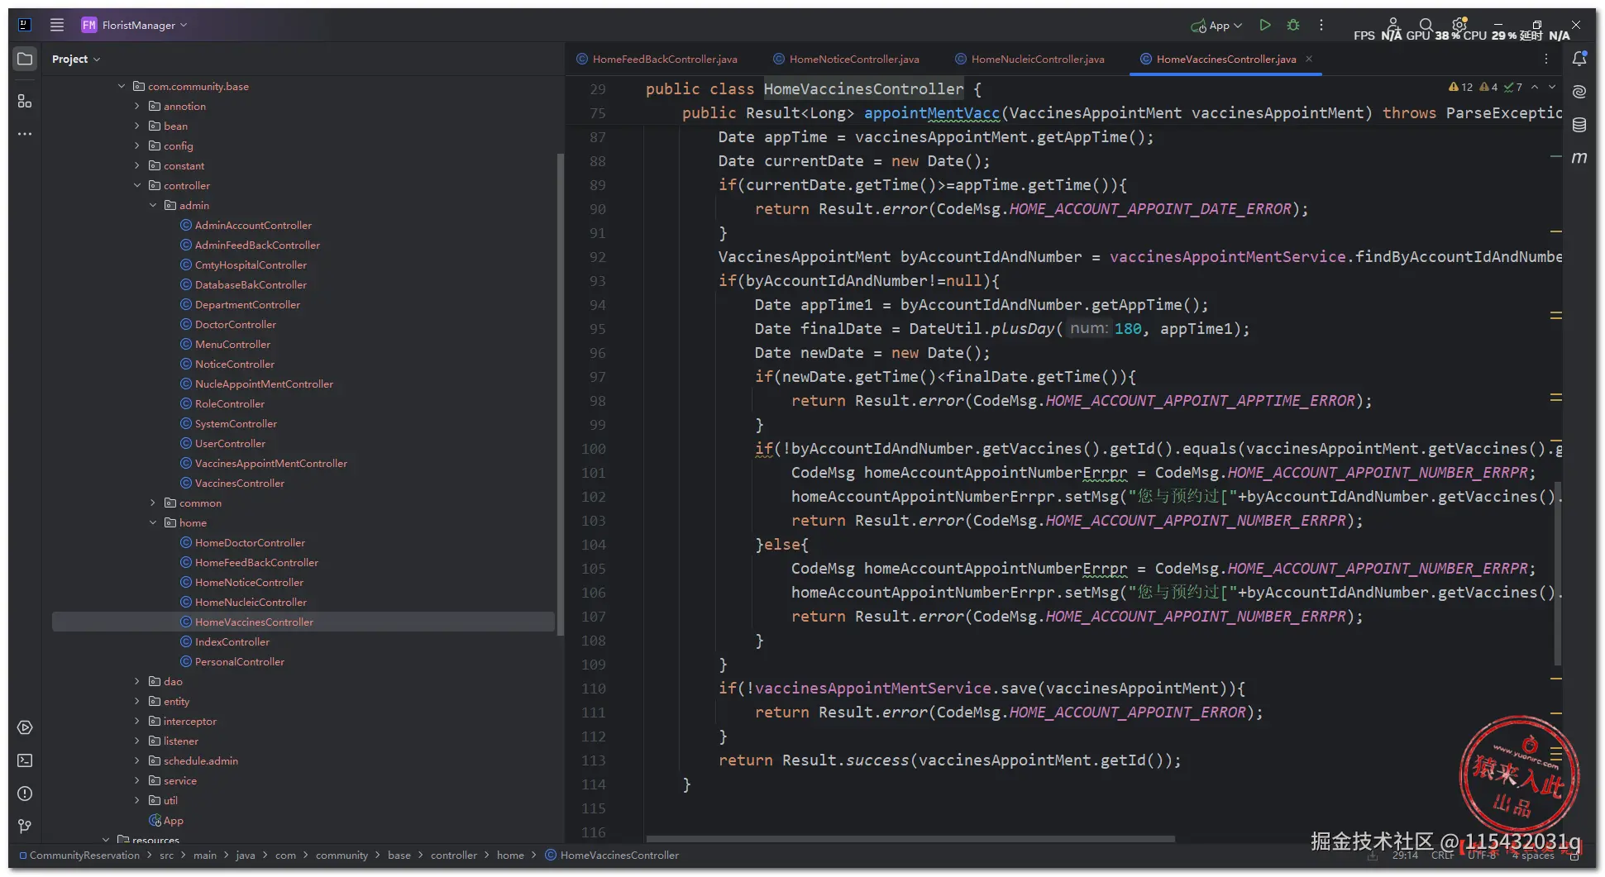The width and height of the screenshot is (1605, 877).
Task: Open IndexController in the tree
Action: (232, 641)
